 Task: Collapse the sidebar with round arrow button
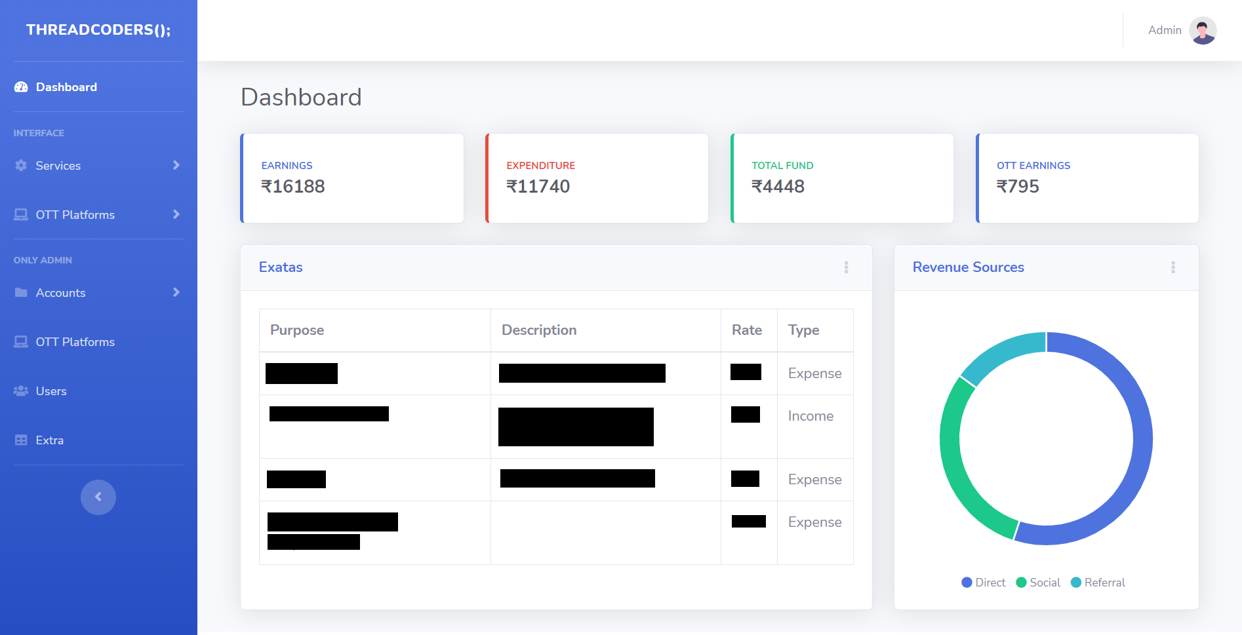[98, 497]
